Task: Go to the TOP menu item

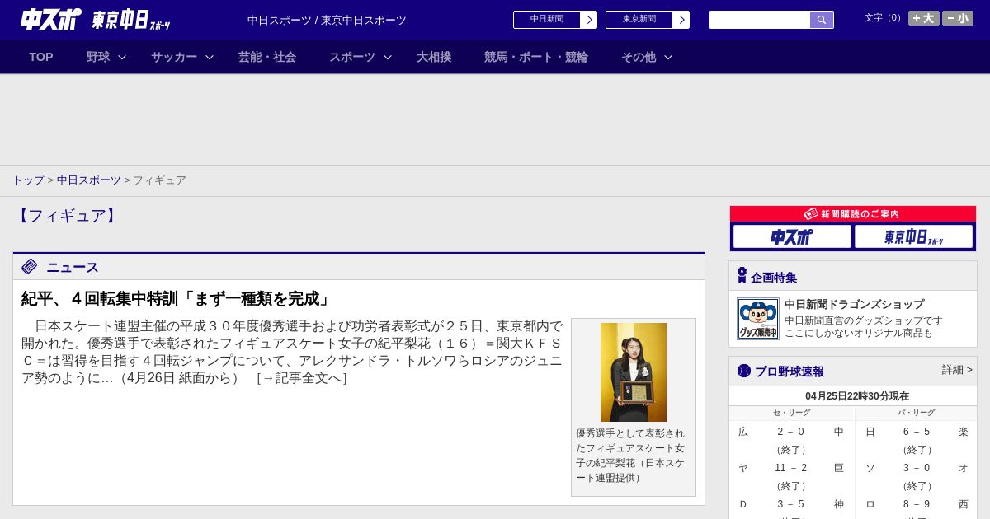Action: tap(41, 57)
